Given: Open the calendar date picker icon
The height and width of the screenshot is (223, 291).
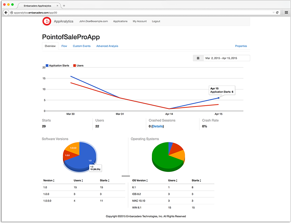Looking at the screenshot, I should 198,58.
